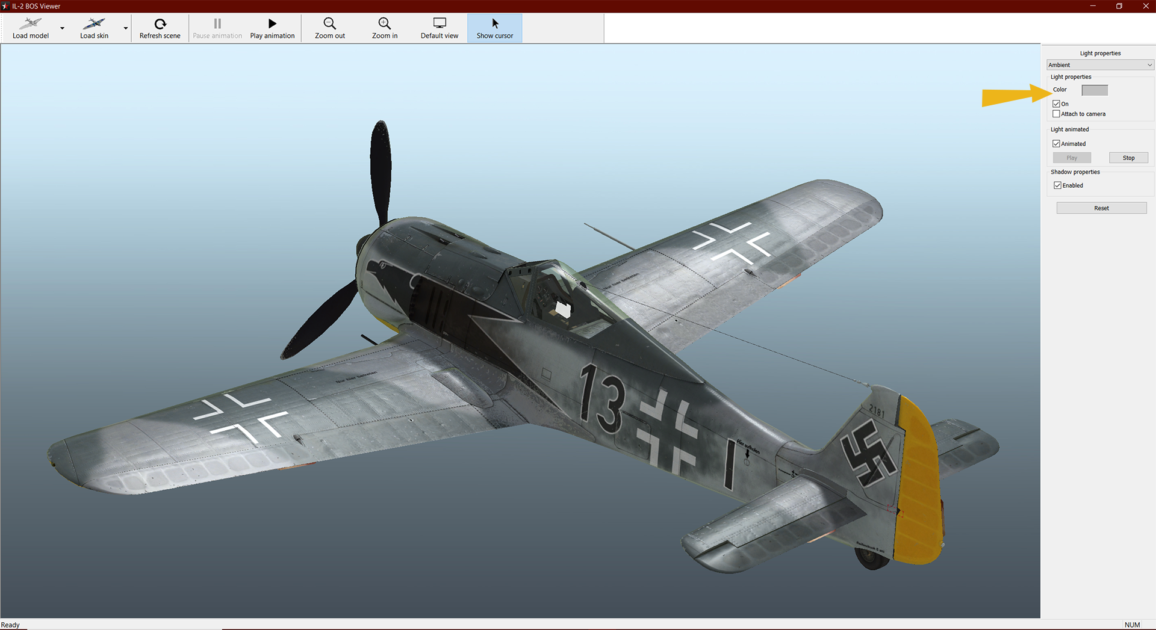Disable the shadow Enabled checkbox
The image size is (1156, 630).
(1057, 185)
